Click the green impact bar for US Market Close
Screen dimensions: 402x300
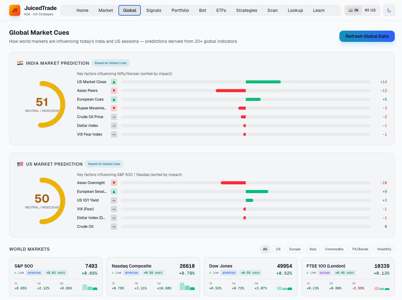coord(263,82)
